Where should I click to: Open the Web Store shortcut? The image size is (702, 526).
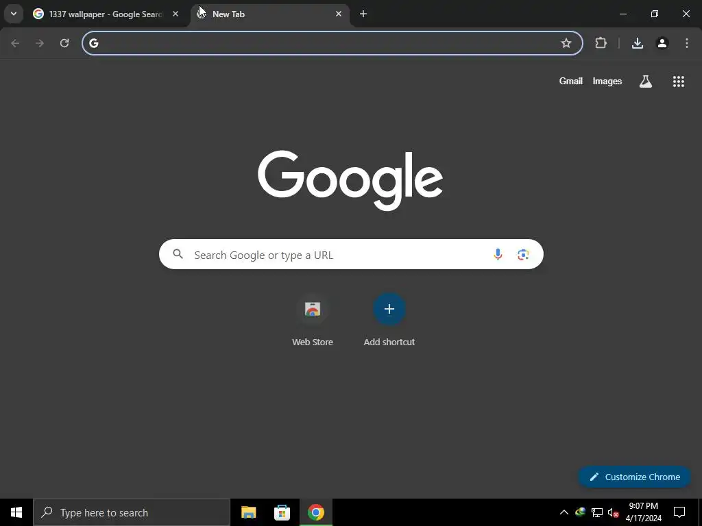pyautogui.click(x=313, y=320)
